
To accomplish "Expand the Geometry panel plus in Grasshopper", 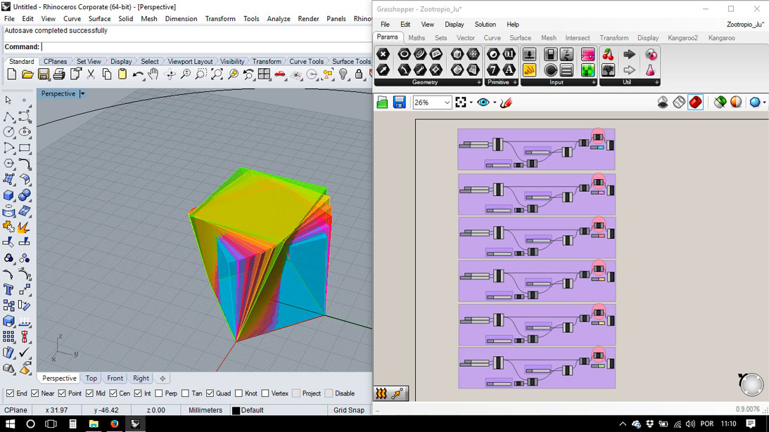I will tap(479, 82).
